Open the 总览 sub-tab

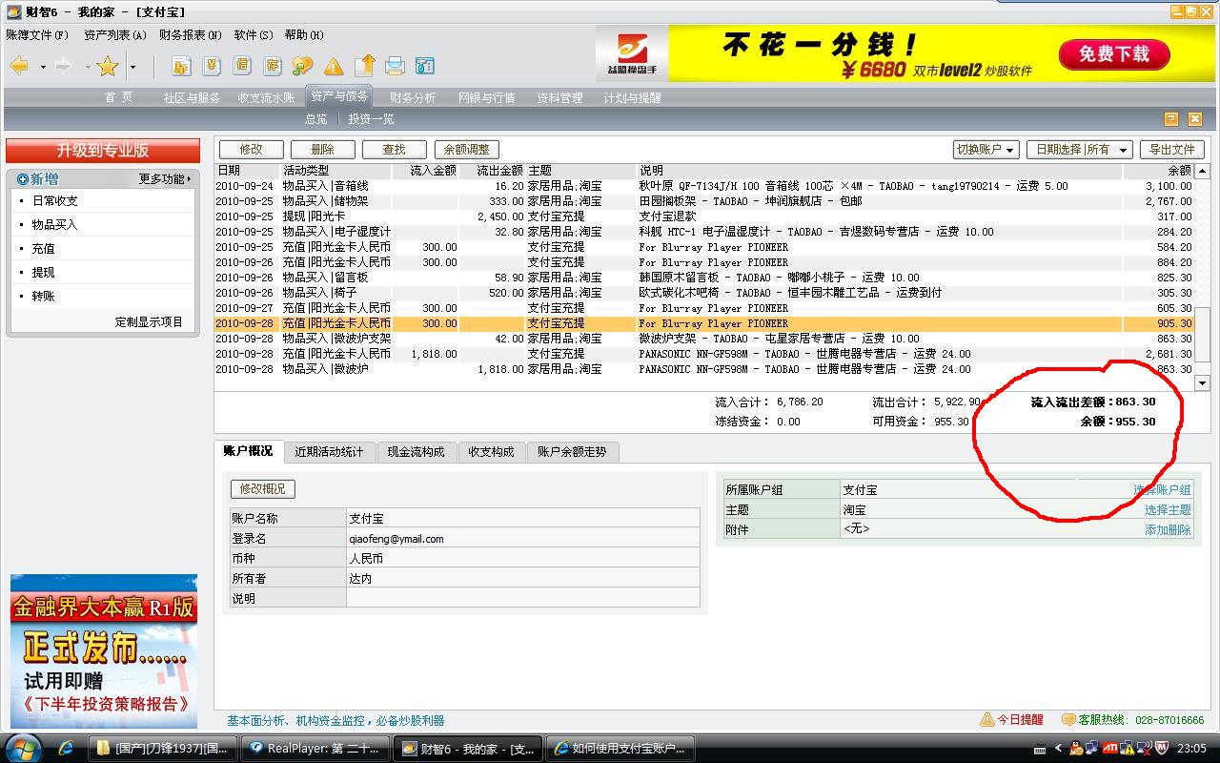coord(316,119)
